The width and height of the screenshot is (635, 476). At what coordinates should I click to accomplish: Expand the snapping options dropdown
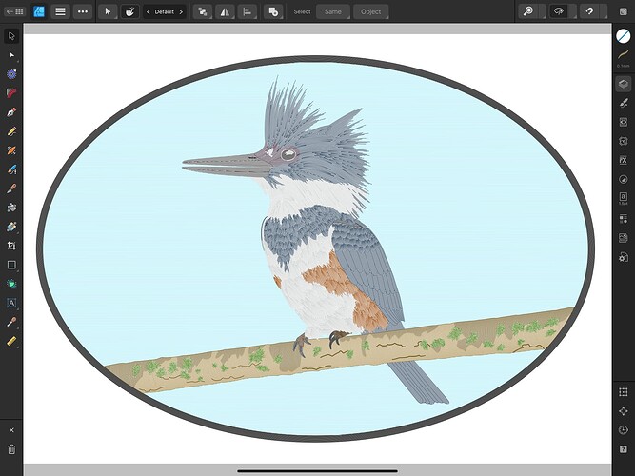tap(603, 11)
